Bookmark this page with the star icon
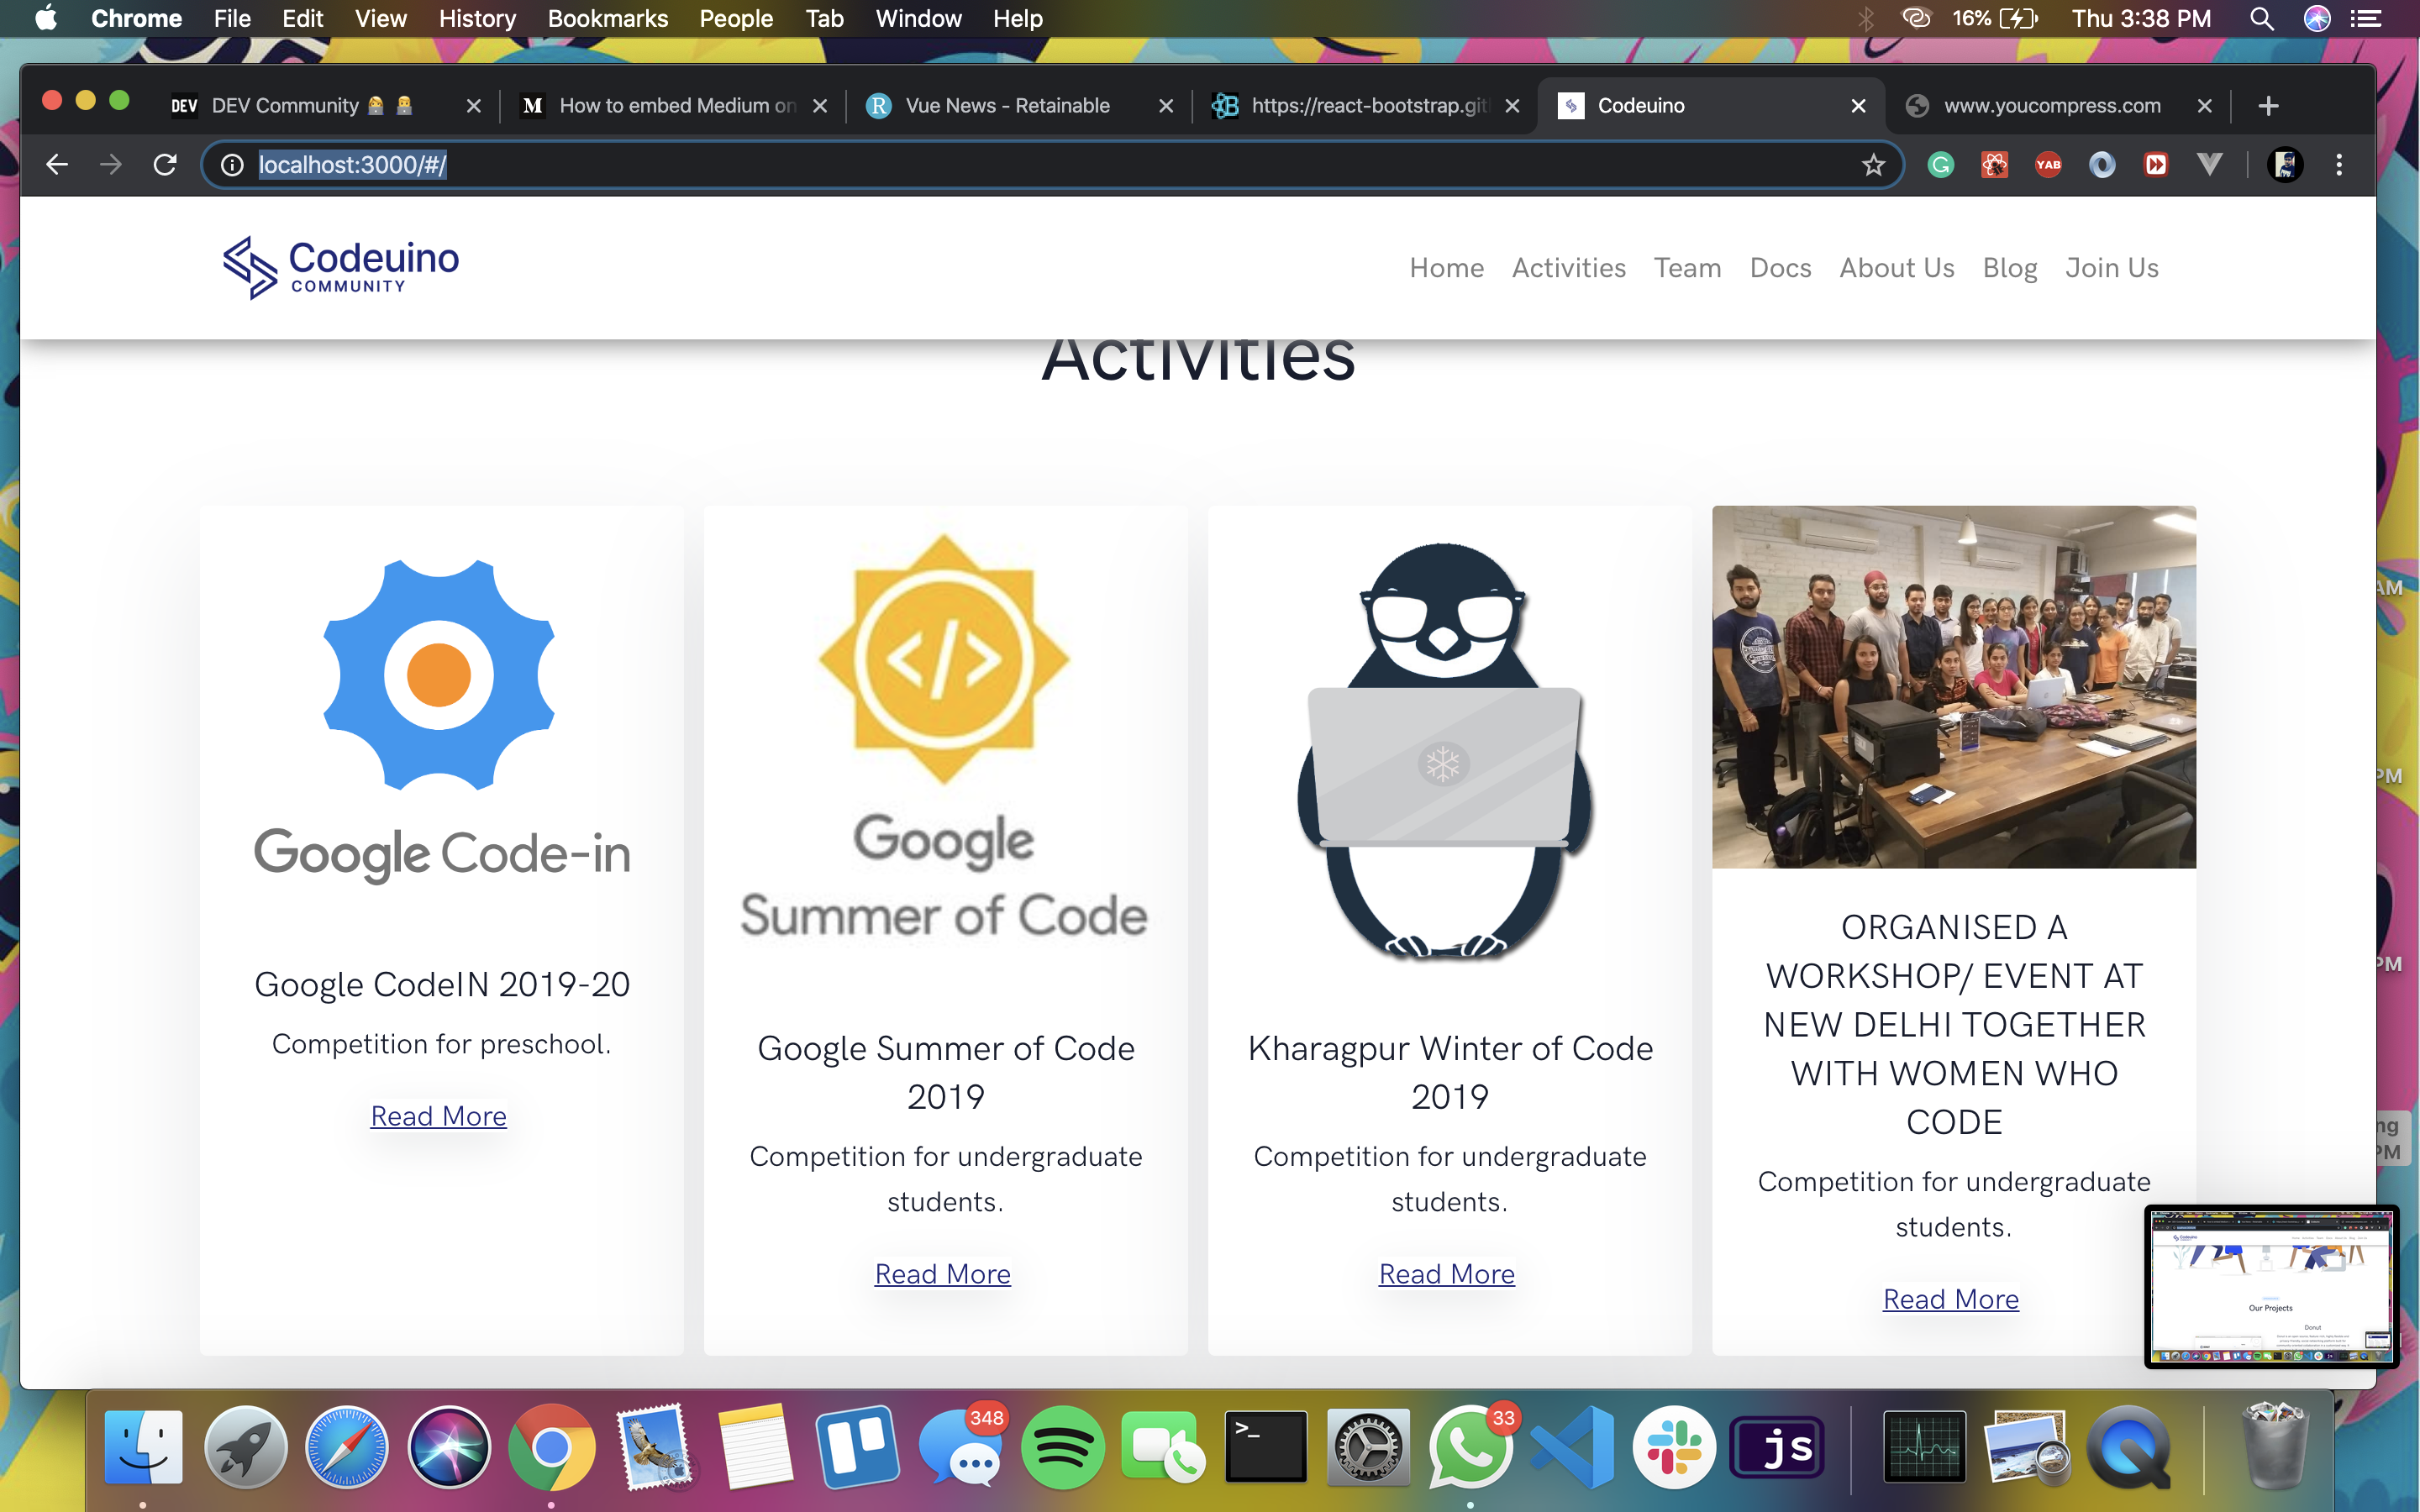Screen dimensions: 2420x1512 point(1873,165)
